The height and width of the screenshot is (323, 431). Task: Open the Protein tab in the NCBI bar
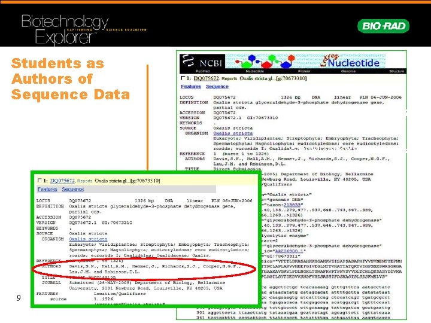304,71
